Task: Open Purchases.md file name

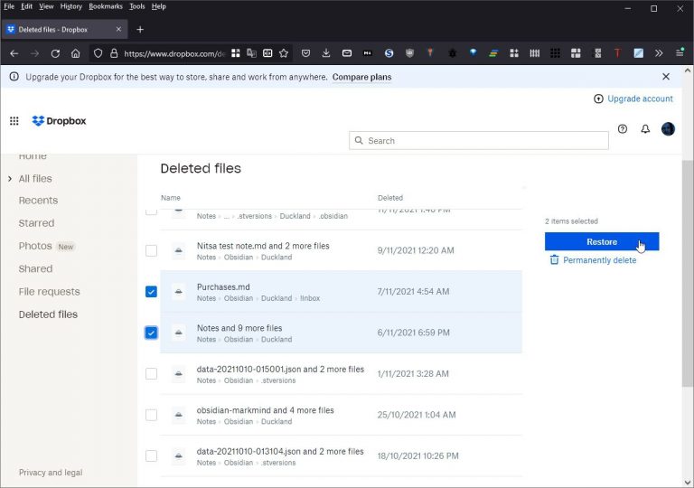Action: tap(223, 287)
